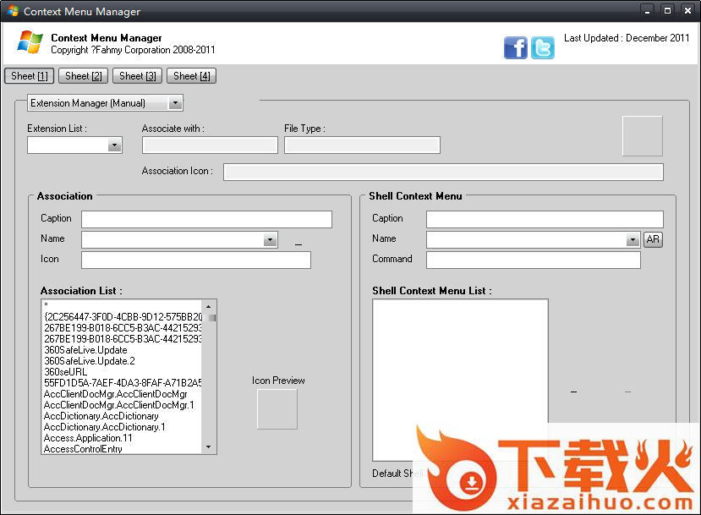Viewport: 701px width, 515px height.
Task: Click the Shell Command text box
Action: (534, 260)
